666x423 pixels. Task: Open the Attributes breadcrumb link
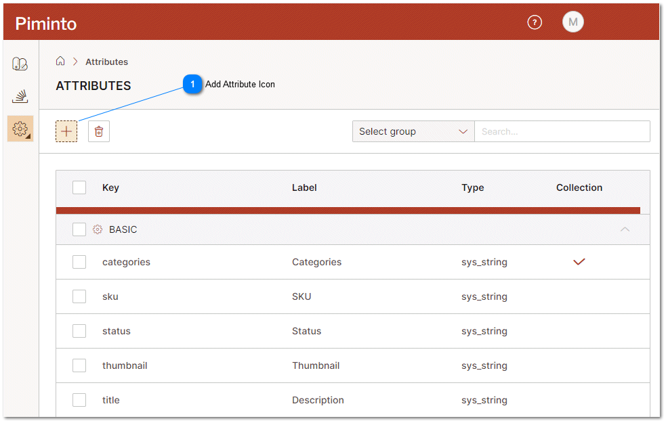tap(106, 62)
